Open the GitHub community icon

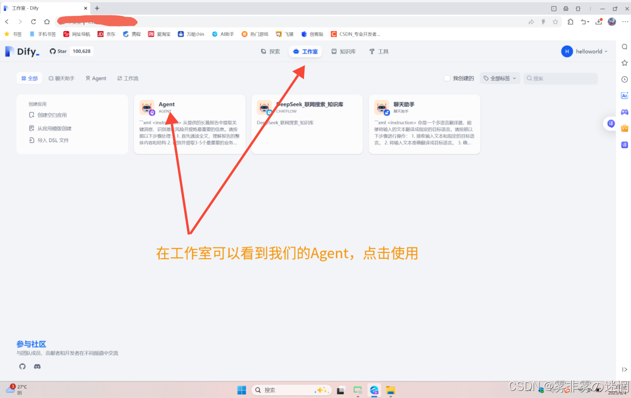[x=22, y=367]
